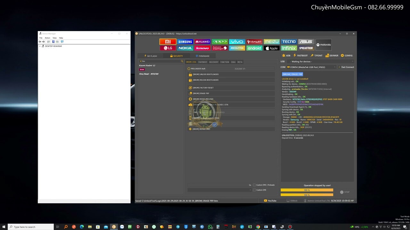Select the PRELOADER Auth radio option
This screenshot has height=230, width=410.
189,69
